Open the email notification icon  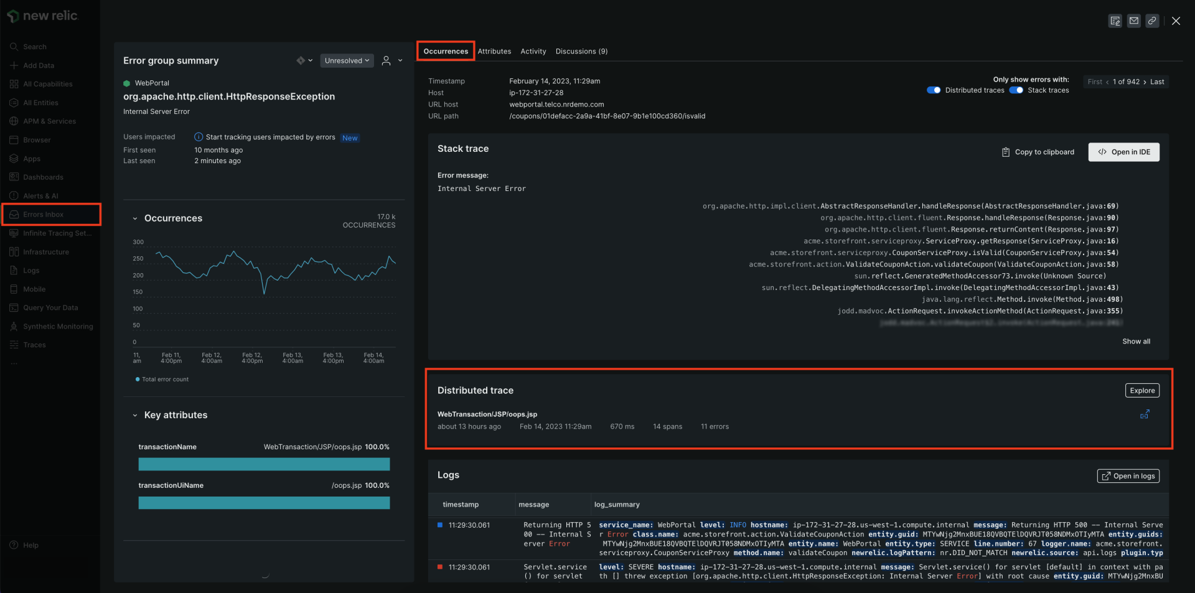[x=1133, y=21]
